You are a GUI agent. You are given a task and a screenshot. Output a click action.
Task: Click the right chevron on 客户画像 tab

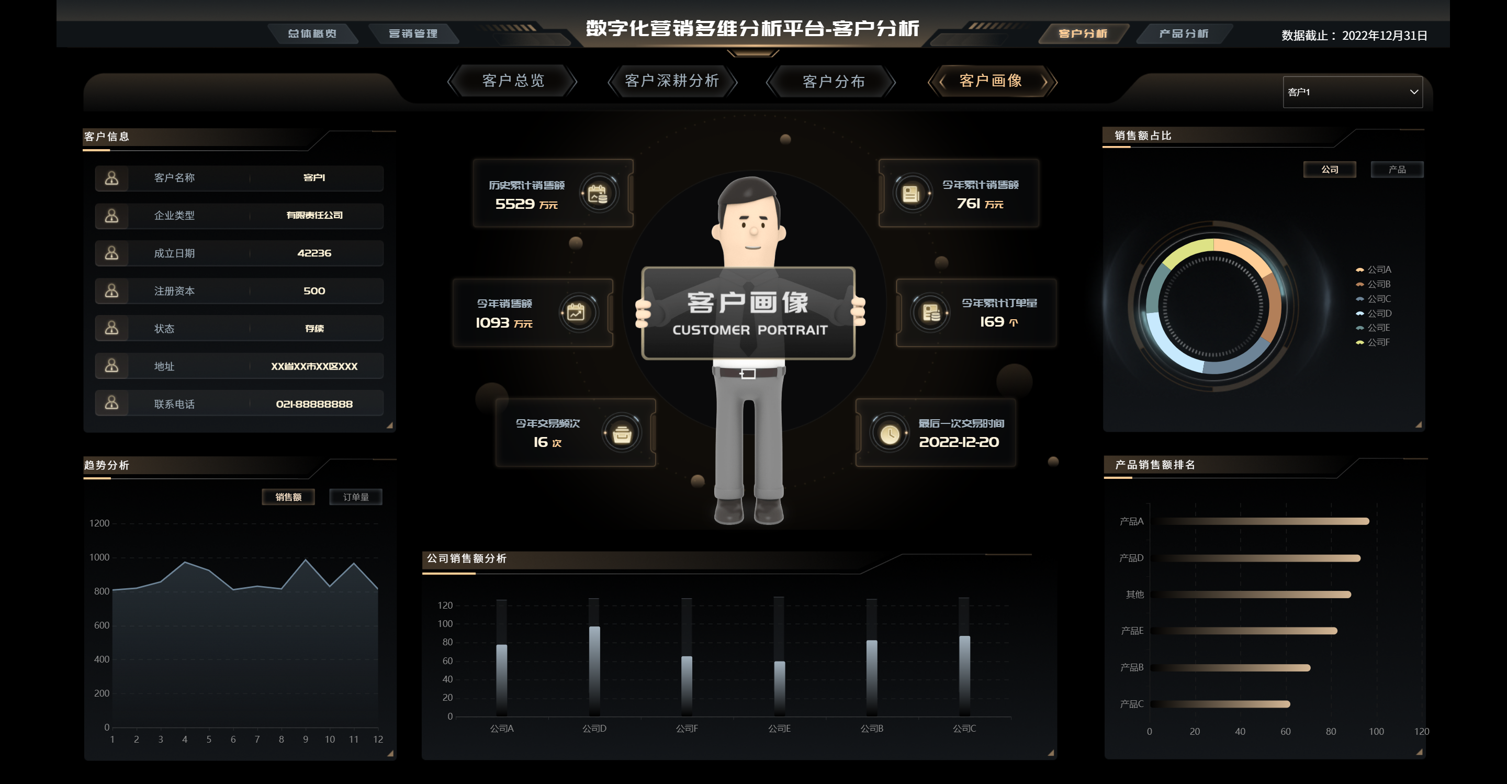tap(1044, 81)
